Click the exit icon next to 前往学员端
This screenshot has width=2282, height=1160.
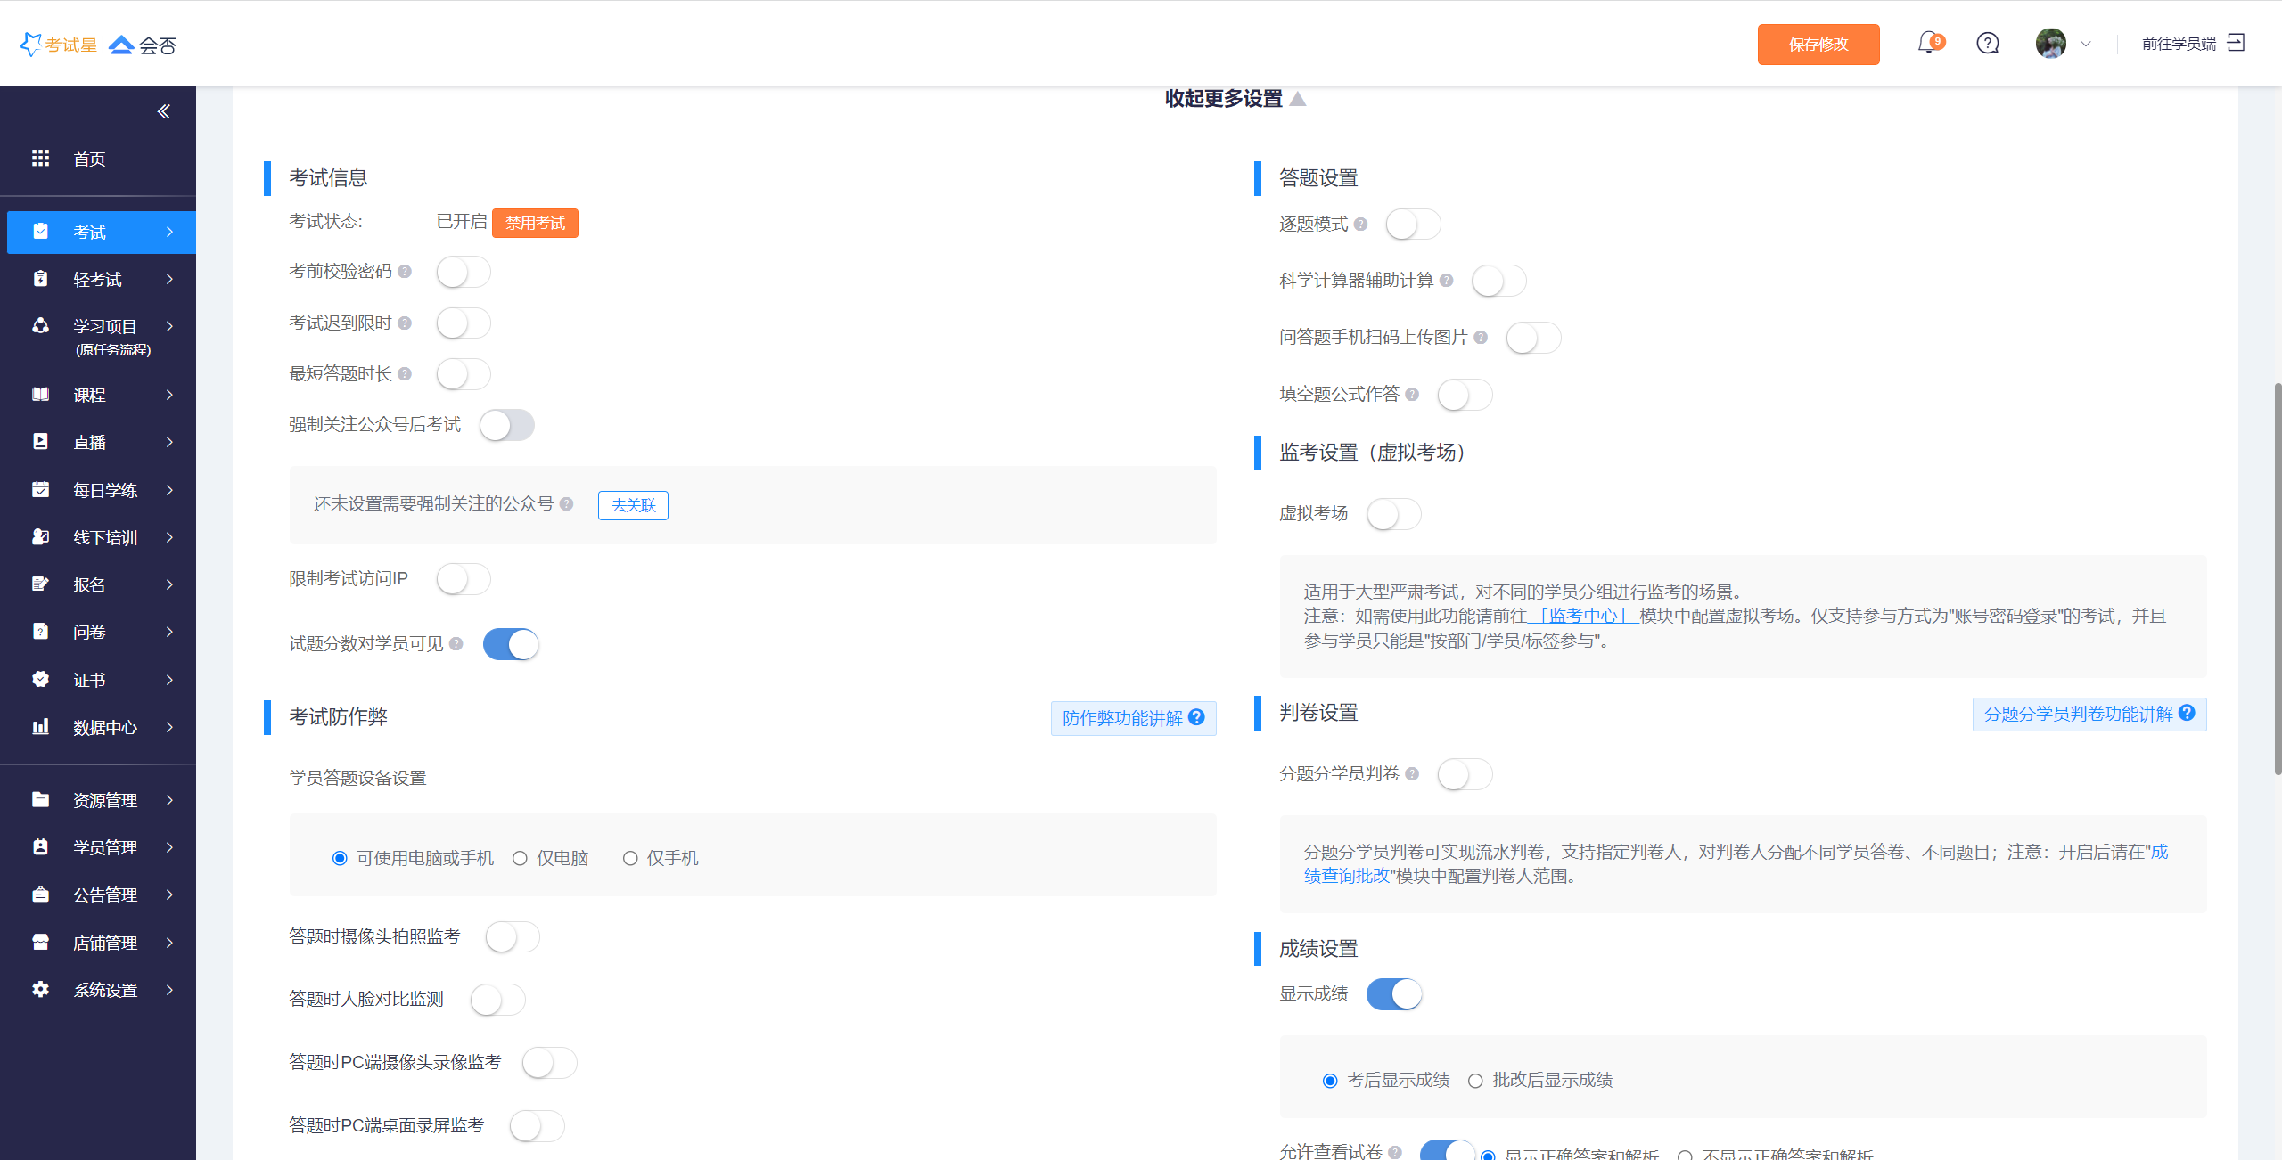point(2237,43)
